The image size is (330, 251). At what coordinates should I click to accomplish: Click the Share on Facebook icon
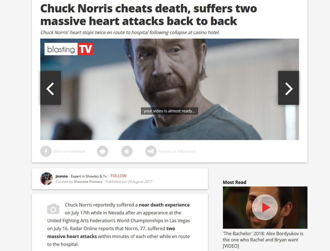pos(46,151)
